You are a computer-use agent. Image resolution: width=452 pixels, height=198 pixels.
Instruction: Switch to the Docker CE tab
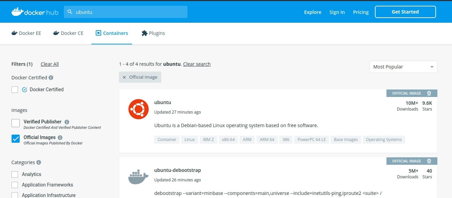pyautogui.click(x=68, y=33)
